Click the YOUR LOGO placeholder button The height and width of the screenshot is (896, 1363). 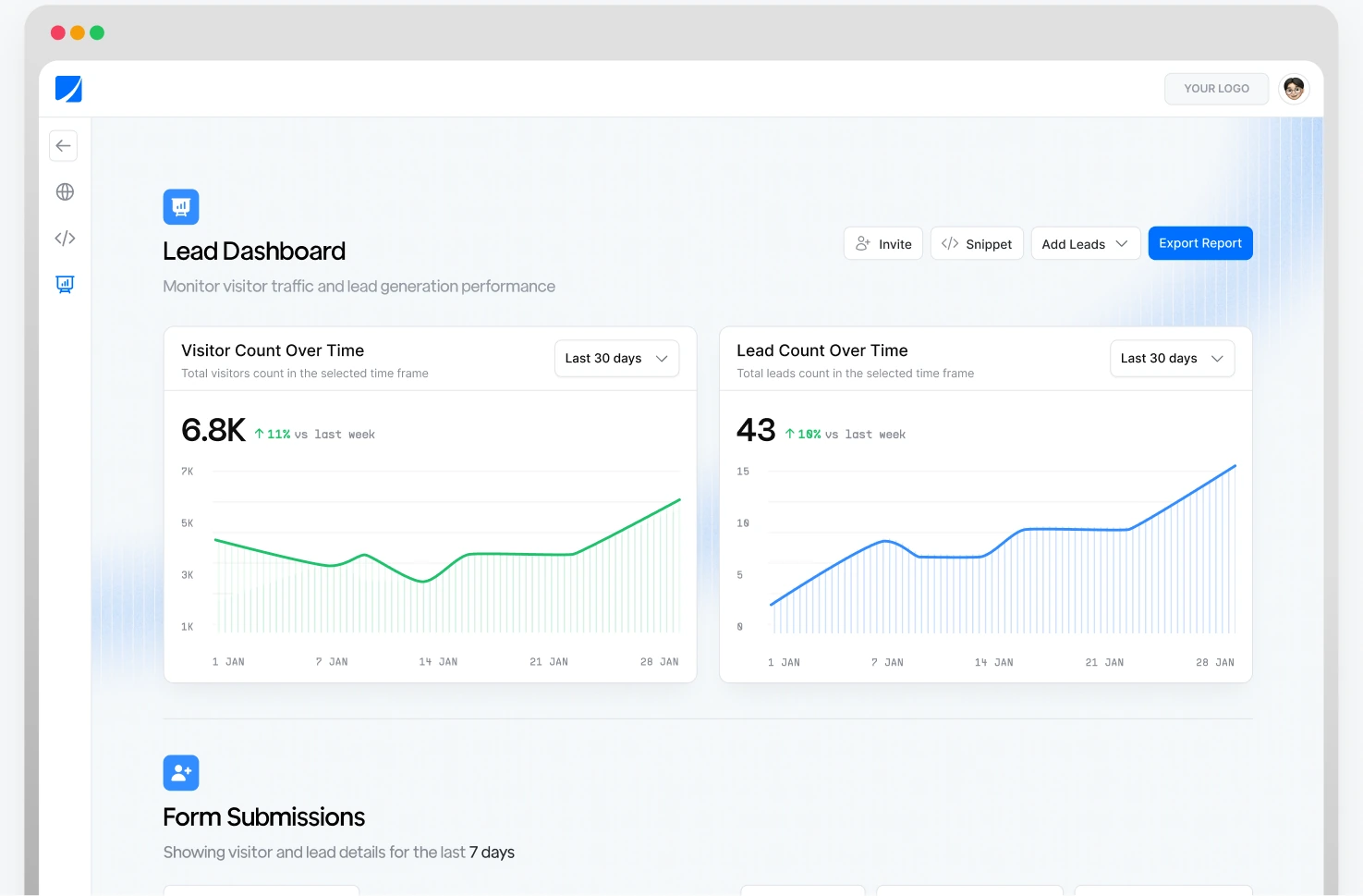click(x=1216, y=89)
